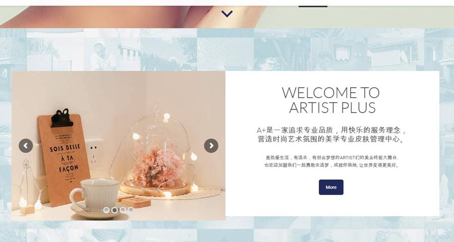The width and height of the screenshot is (454, 242).
Task: Switch to the fourth carousel dot
Action: (x=131, y=210)
